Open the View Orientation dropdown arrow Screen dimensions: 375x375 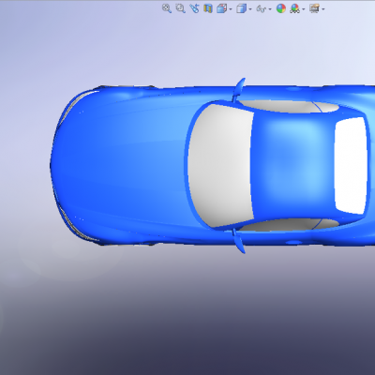point(231,9)
